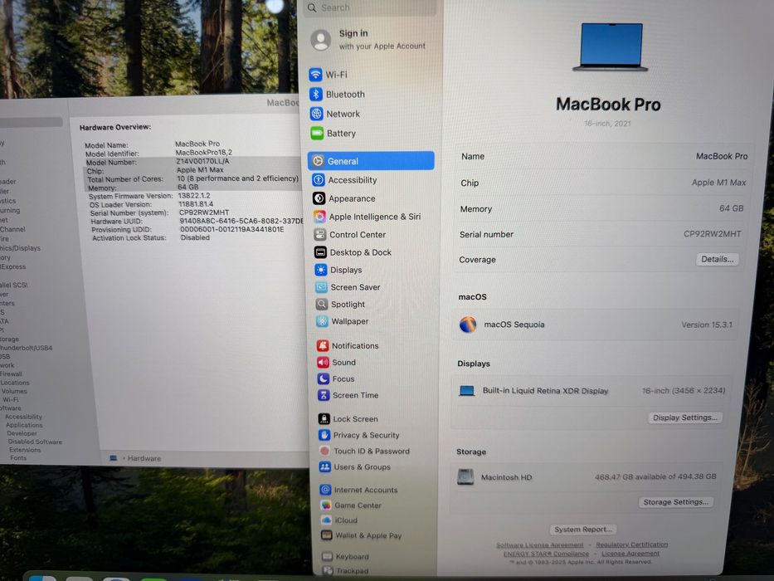Select Thunderbolt/USB4 in System Report sidebar
The image size is (774, 581).
(27, 348)
